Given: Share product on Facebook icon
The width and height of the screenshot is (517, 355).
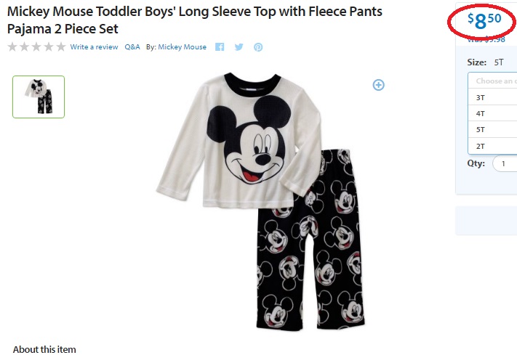Looking at the screenshot, I should 220,47.
